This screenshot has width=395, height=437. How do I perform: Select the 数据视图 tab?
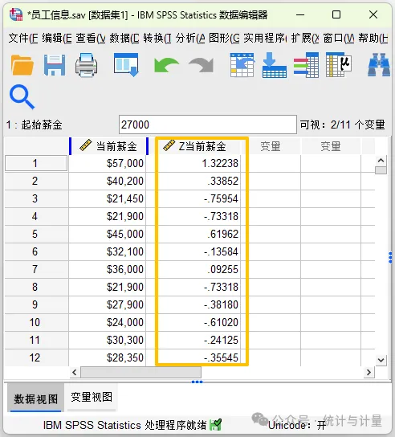[35, 398]
